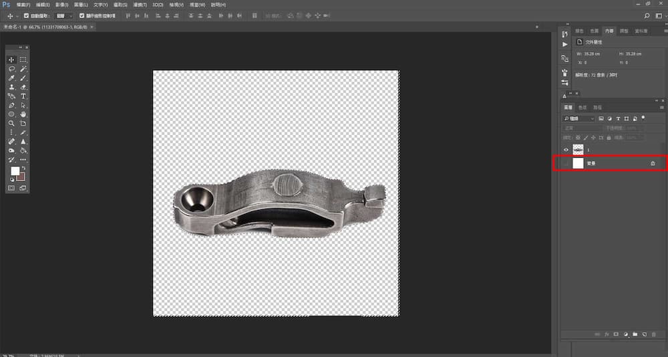The height and width of the screenshot is (357, 668).
Task: Click the search magnifier in options bar
Action: tap(647, 16)
